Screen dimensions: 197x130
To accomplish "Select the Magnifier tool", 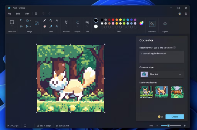I will 57,27.
